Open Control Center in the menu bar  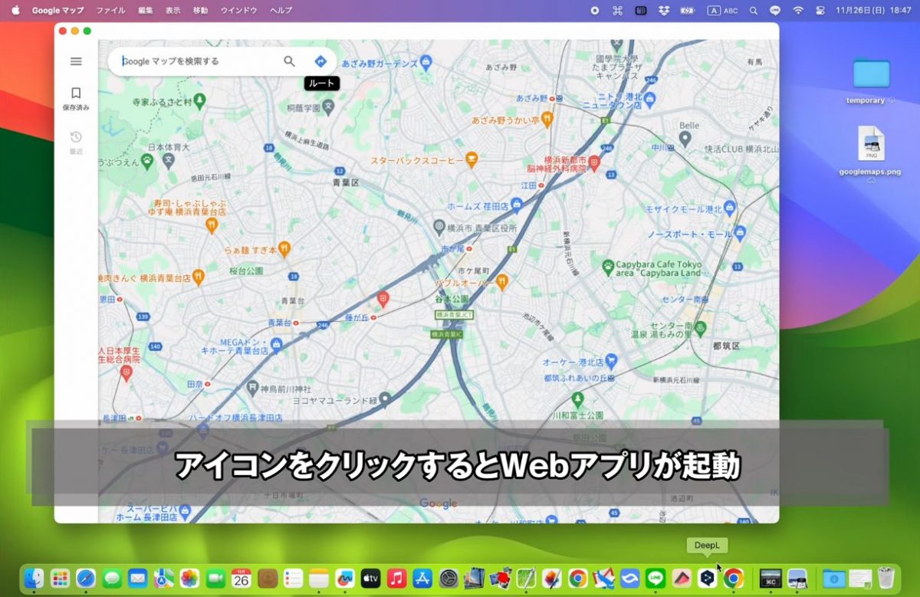point(820,11)
